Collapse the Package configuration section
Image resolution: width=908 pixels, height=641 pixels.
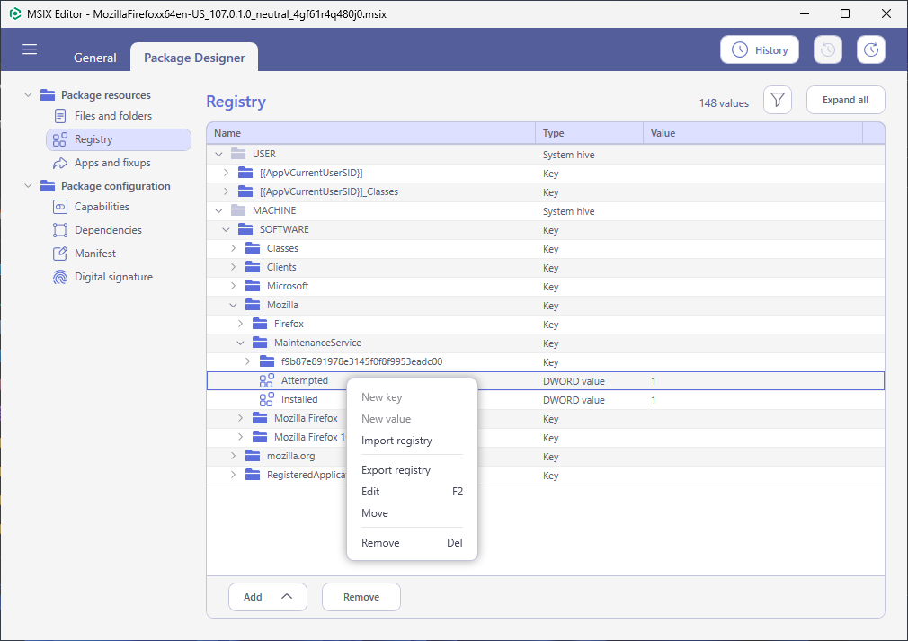28,186
